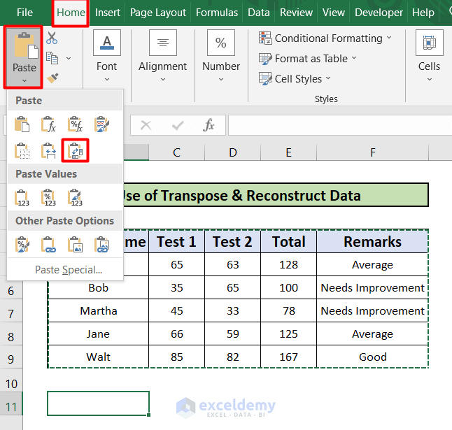The image size is (452, 430).
Task: Open the Copy dropdown arrow
Action: pos(69,58)
